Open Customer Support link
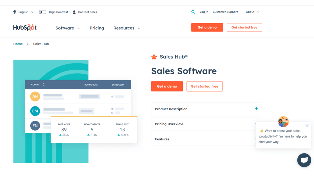Image resolution: width=314 pixels, height=176 pixels. coord(225,12)
